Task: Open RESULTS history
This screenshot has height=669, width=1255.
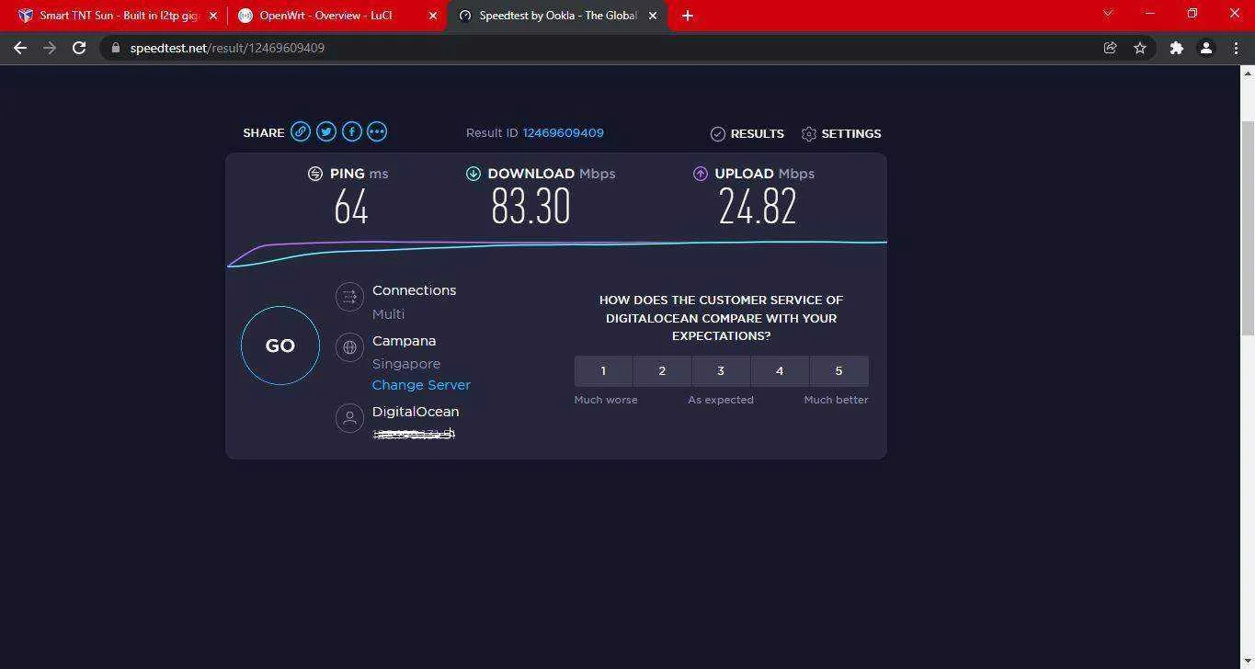Action: (747, 134)
